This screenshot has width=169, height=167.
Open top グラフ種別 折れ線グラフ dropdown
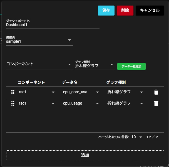click(112, 64)
